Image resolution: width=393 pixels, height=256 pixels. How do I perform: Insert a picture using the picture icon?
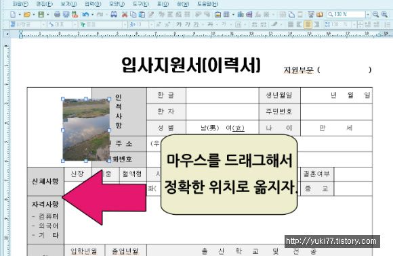[218, 14]
